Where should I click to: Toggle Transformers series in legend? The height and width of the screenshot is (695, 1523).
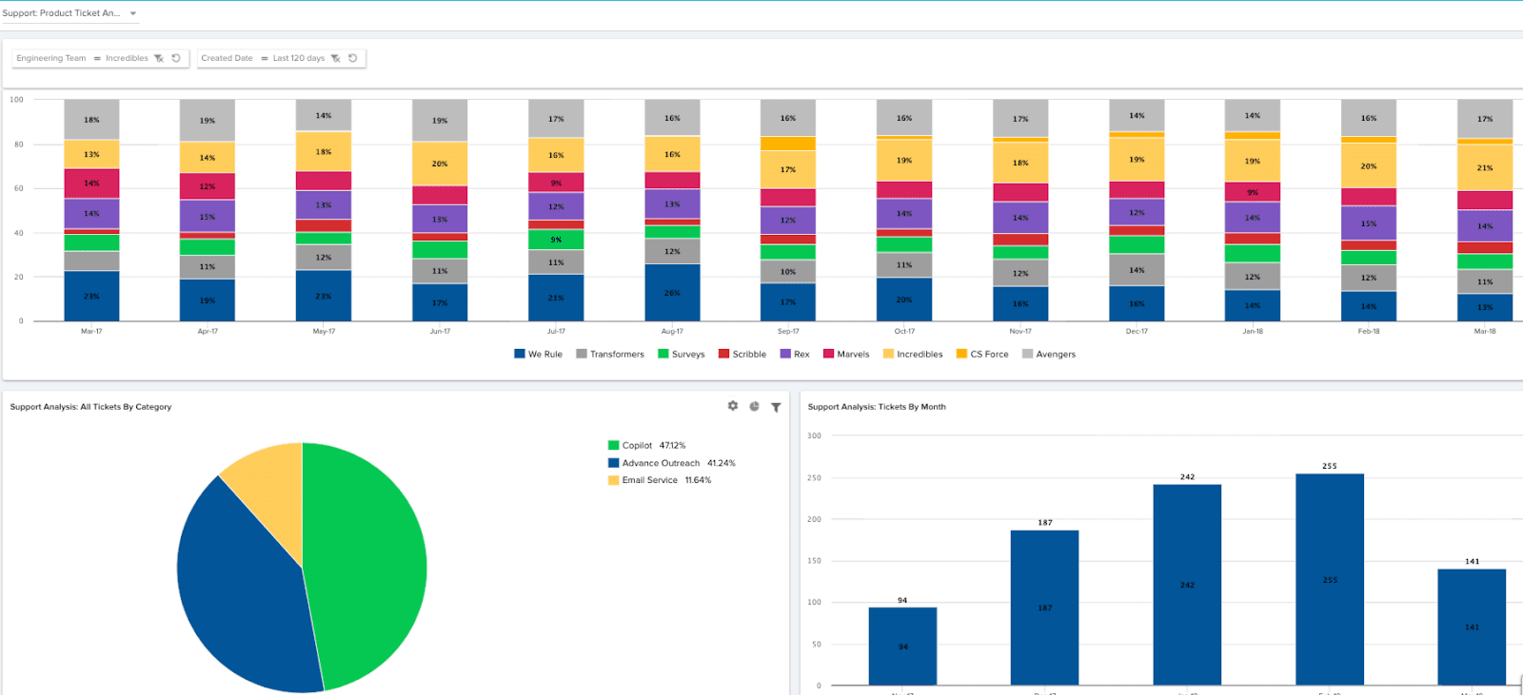click(x=610, y=354)
